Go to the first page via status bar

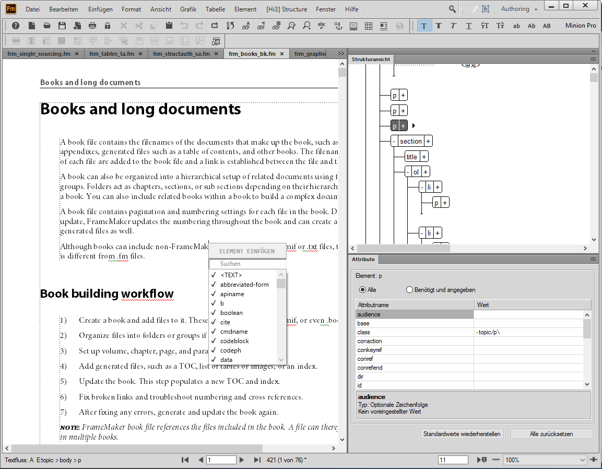tap(185, 460)
